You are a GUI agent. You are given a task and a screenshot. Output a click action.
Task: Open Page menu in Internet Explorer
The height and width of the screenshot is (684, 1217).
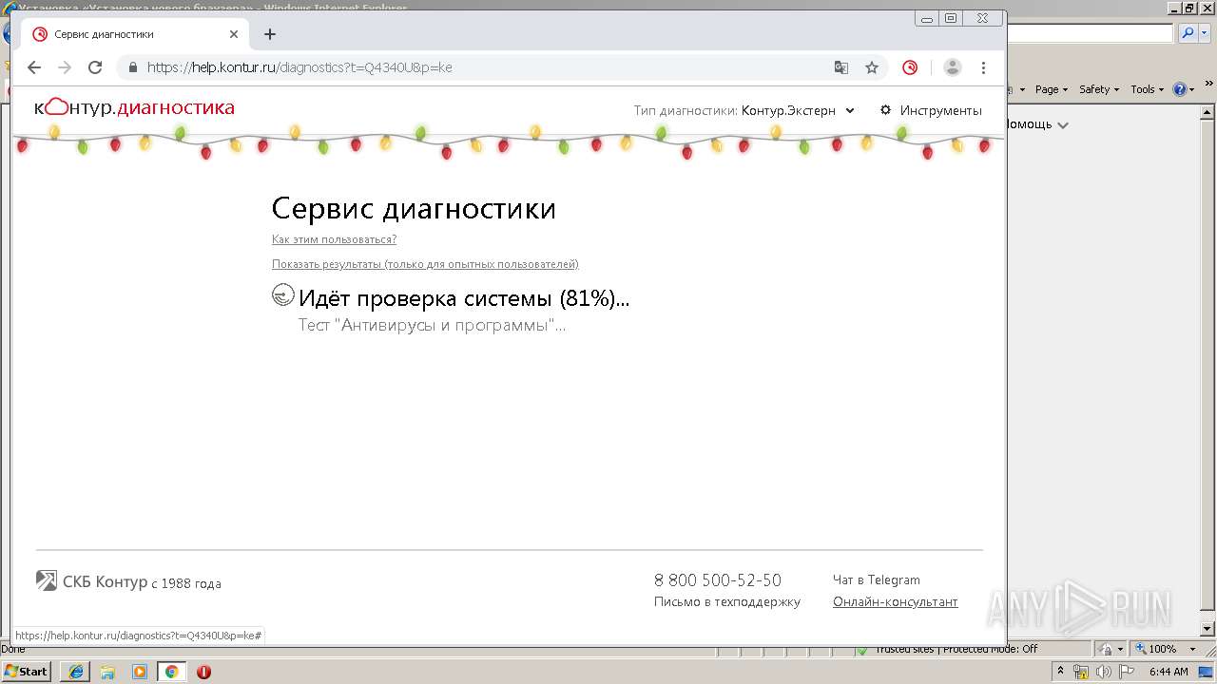coord(1051,89)
